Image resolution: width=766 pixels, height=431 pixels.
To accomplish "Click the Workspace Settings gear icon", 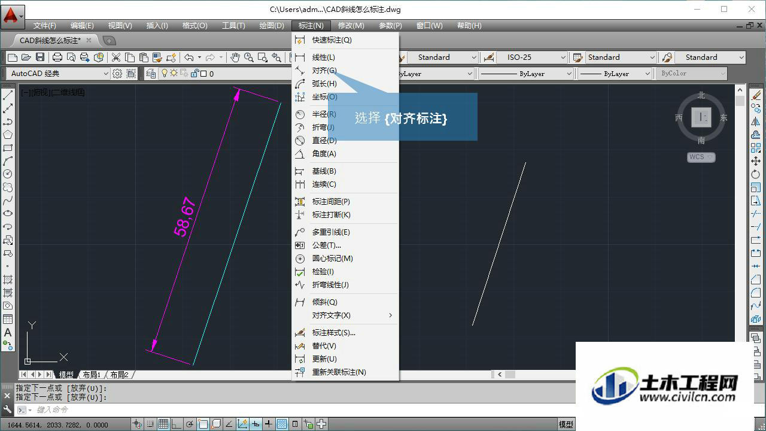I will point(117,74).
